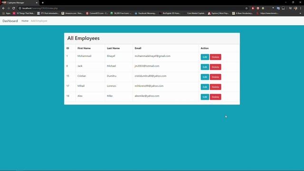Delete the employee Cristian Dumitru
The height and width of the screenshot is (171, 304).
click(x=215, y=77)
